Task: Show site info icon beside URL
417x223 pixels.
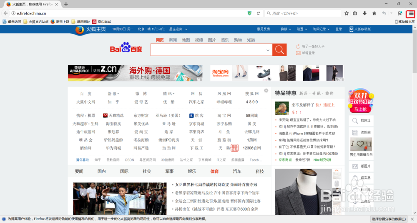Action: tap(13, 13)
